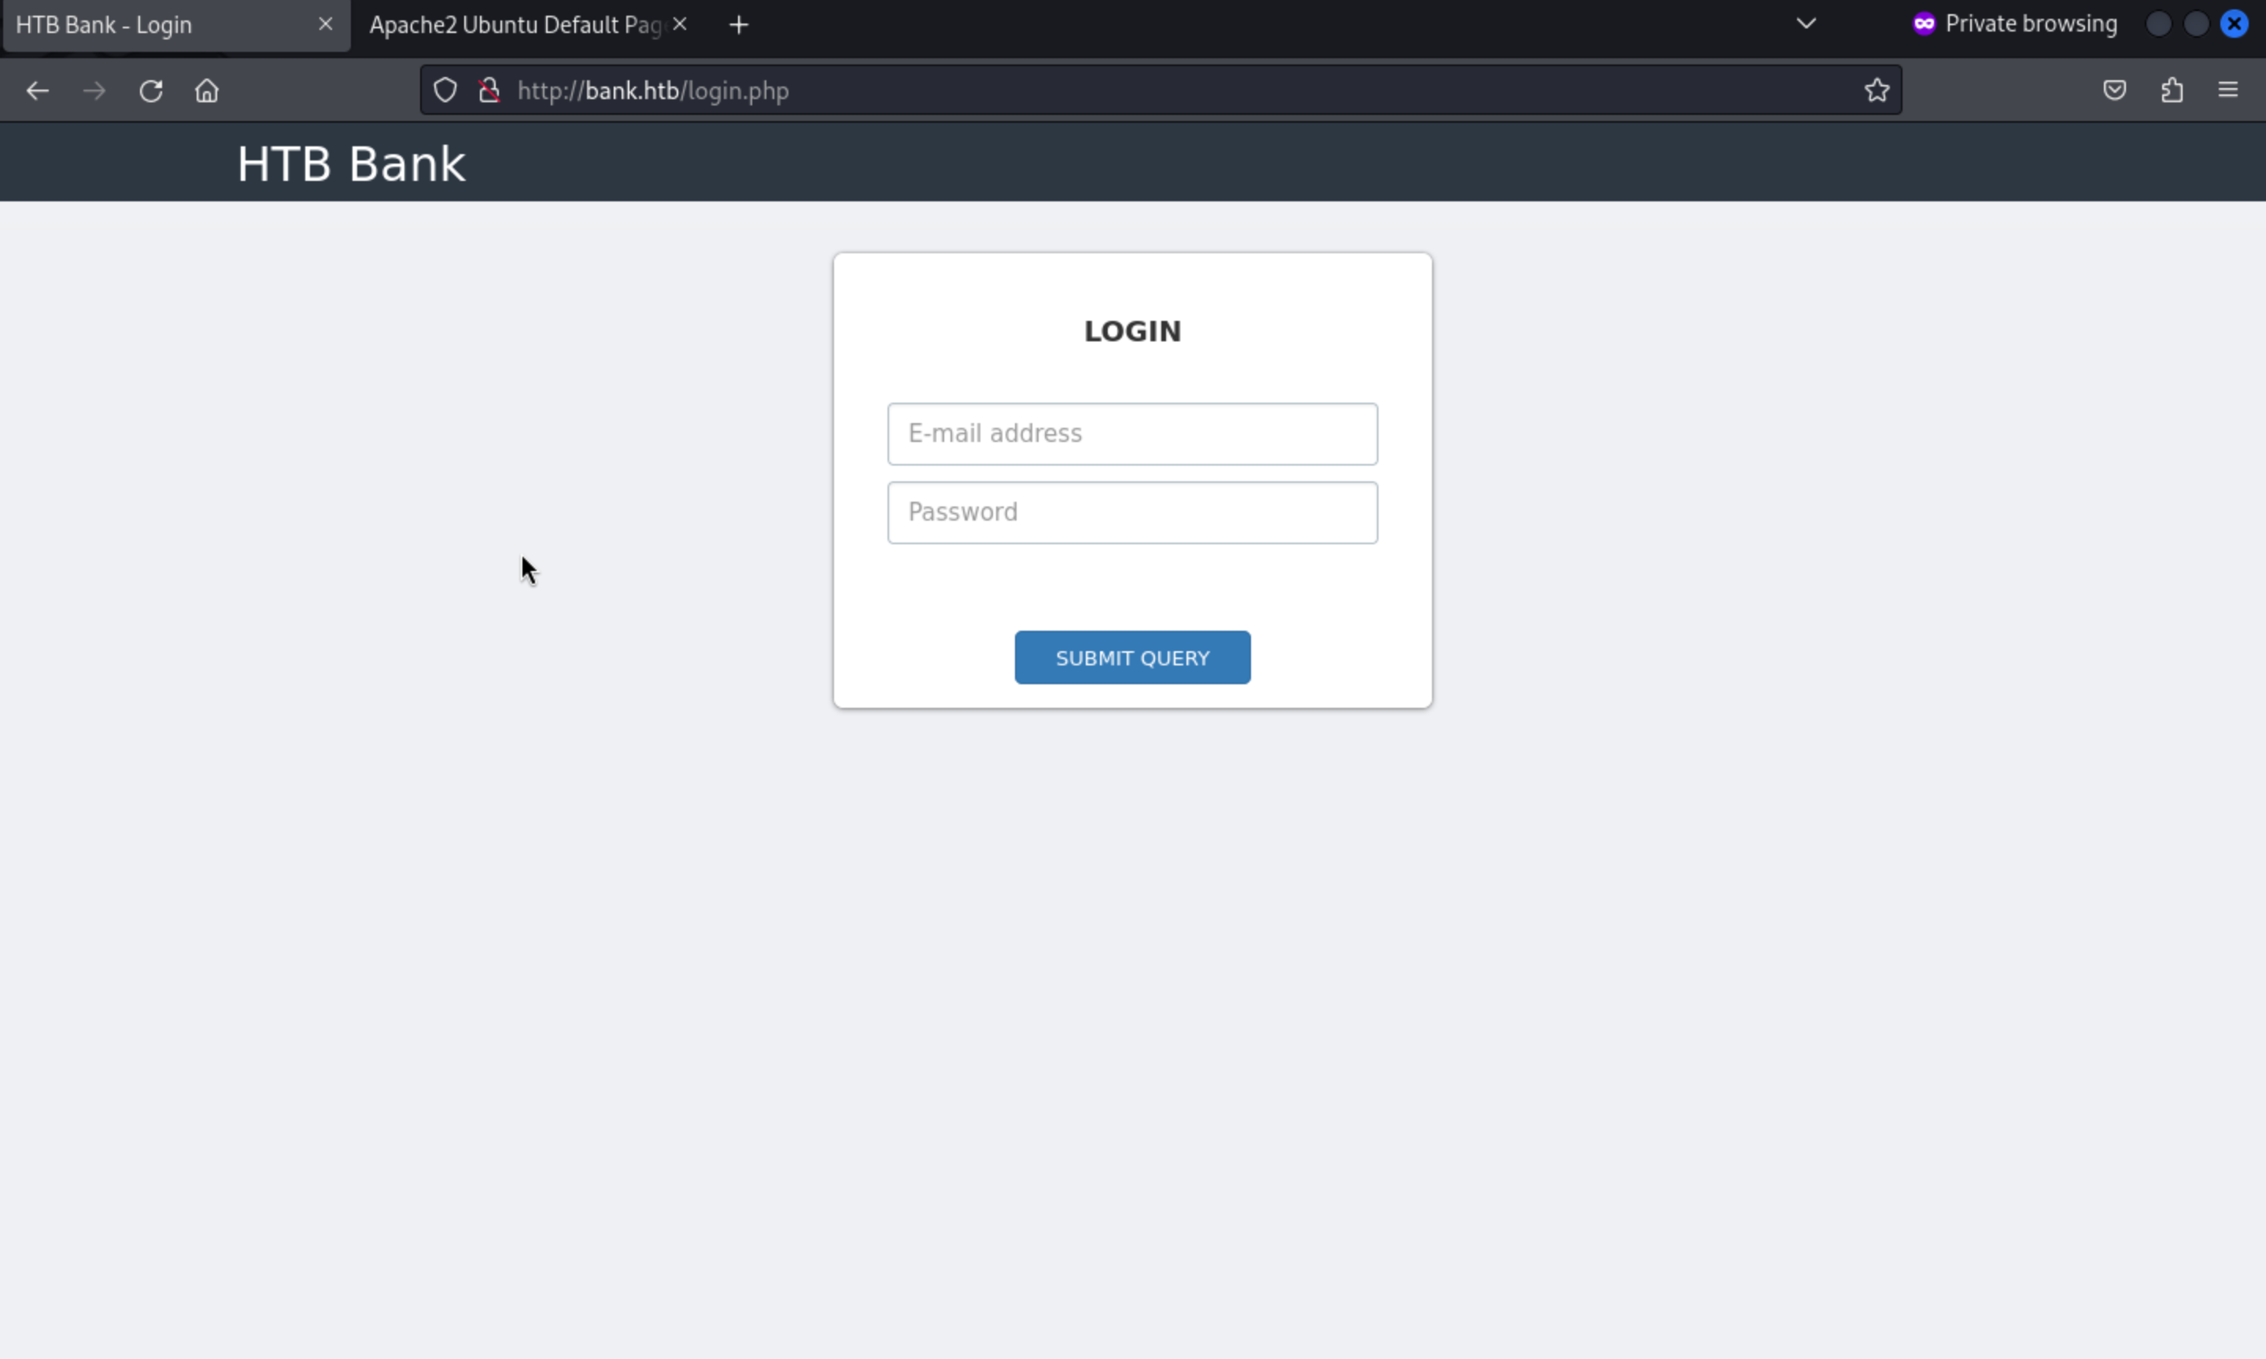Bookmark this page with the star
The width and height of the screenshot is (2266, 1359).
coord(1877,90)
